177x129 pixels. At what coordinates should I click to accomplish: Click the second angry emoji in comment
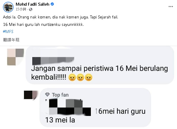coord(81,77)
